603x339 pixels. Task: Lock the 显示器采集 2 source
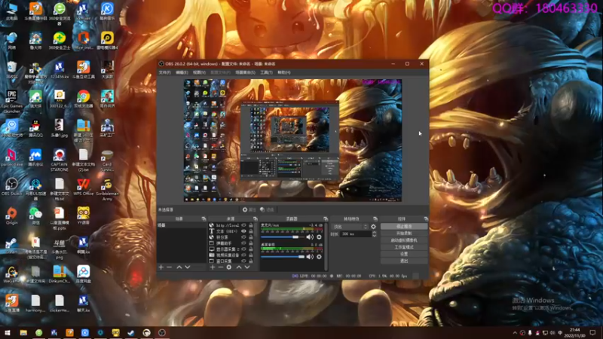pos(251,249)
